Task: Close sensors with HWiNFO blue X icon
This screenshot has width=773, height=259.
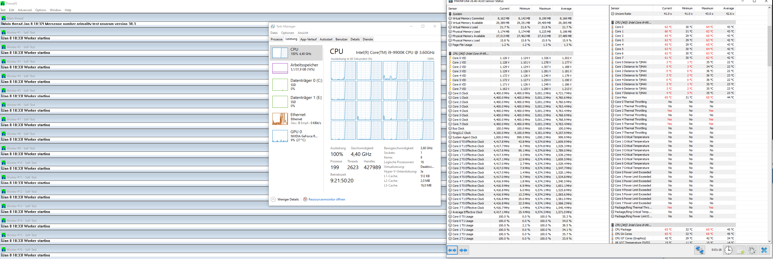Action: [764, 250]
